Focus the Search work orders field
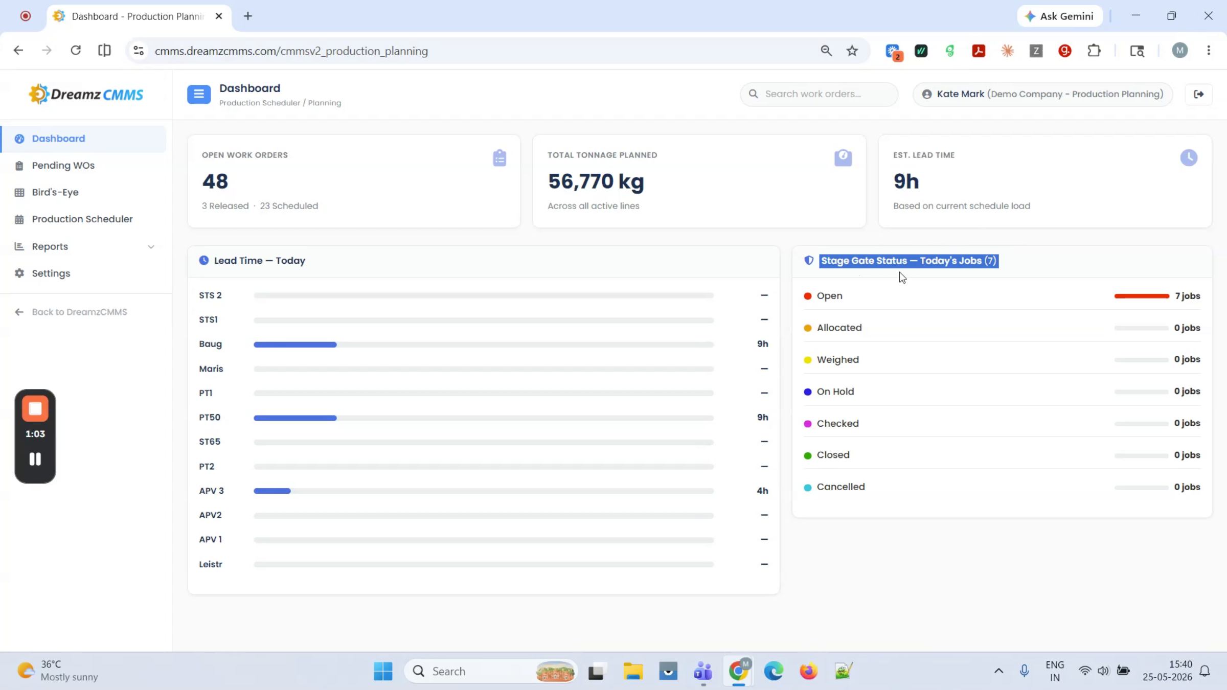The width and height of the screenshot is (1227, 690). tap(819, 94)
